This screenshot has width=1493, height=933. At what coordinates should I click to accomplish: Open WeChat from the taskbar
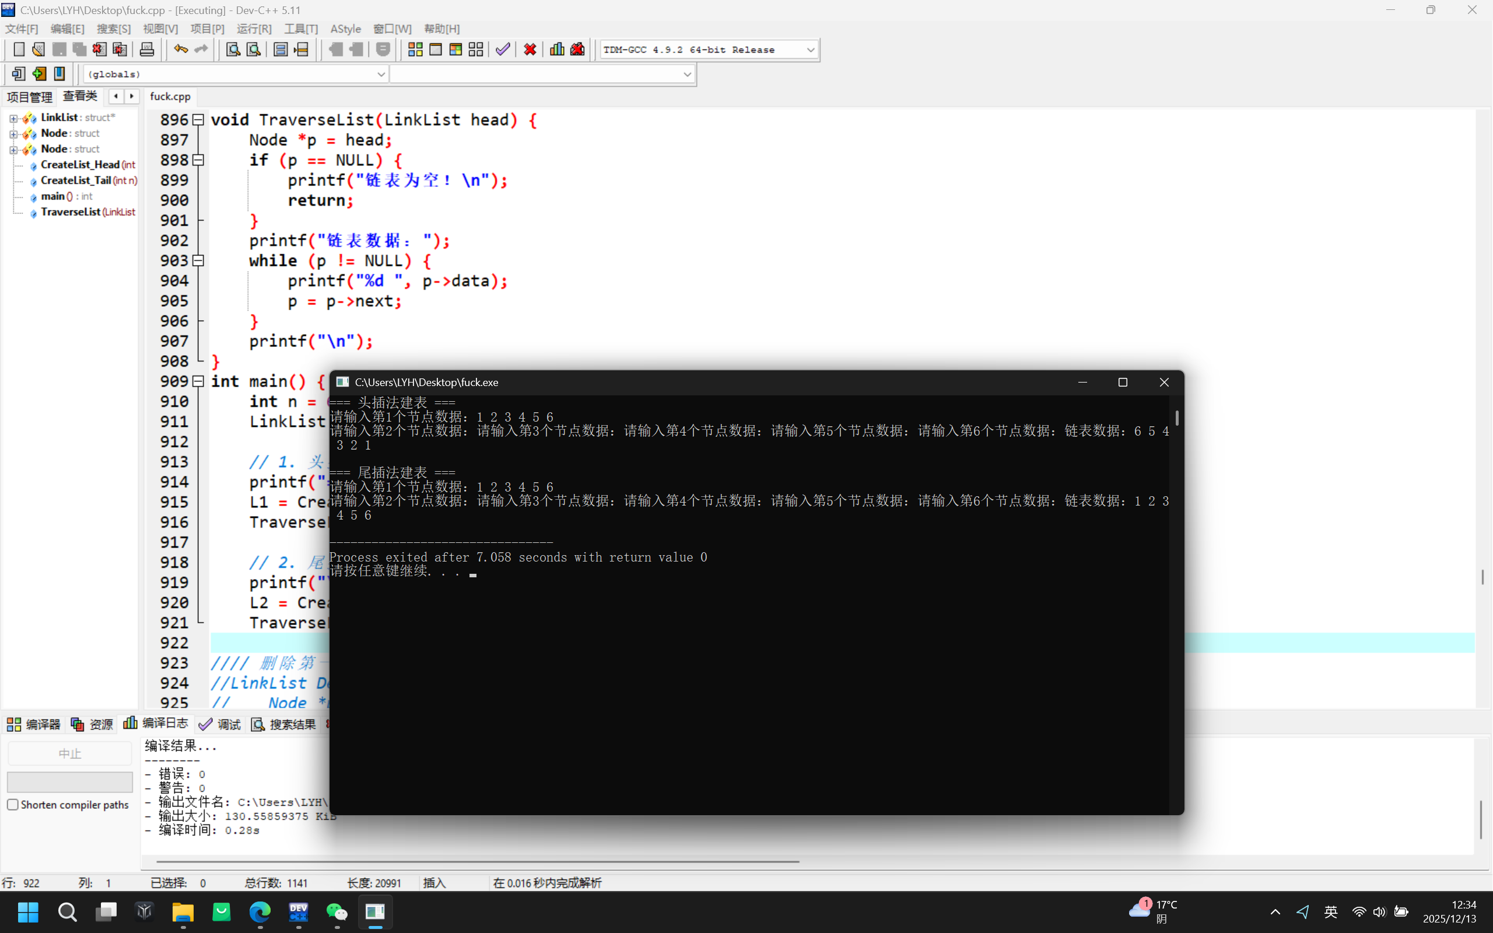(x=337, y=912)
